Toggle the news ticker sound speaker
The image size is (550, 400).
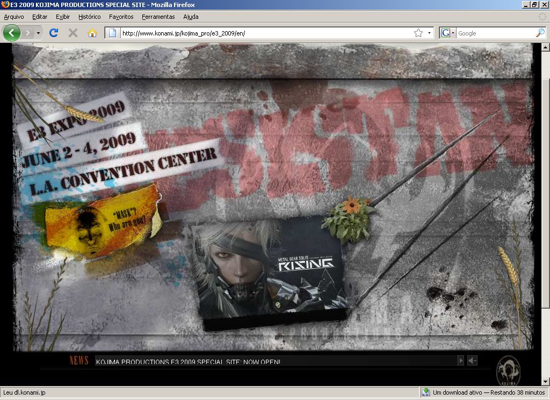coord(472,361)
